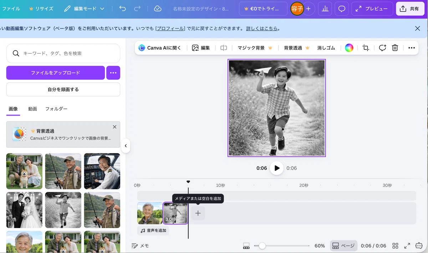Select the 3.0秒 timeline clip

(175, 213)
